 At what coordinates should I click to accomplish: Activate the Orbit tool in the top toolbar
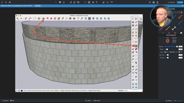pos(74,18)
